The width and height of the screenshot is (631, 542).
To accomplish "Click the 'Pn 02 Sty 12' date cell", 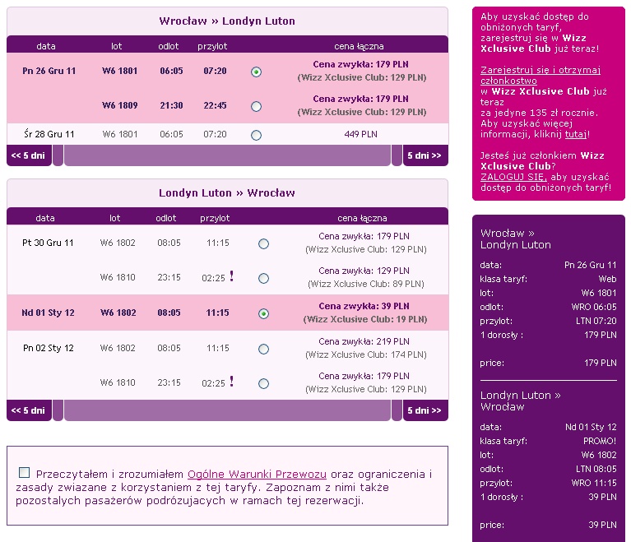I will [x=49, y=348].
